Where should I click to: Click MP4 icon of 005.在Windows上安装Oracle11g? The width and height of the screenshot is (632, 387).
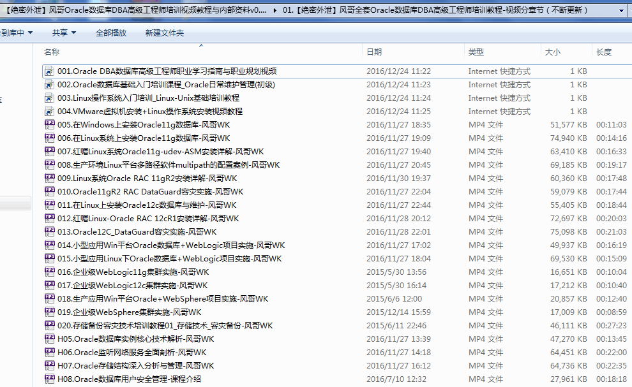(49, 124)
